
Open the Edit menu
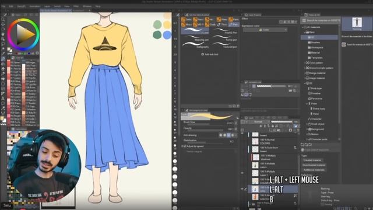11,6
